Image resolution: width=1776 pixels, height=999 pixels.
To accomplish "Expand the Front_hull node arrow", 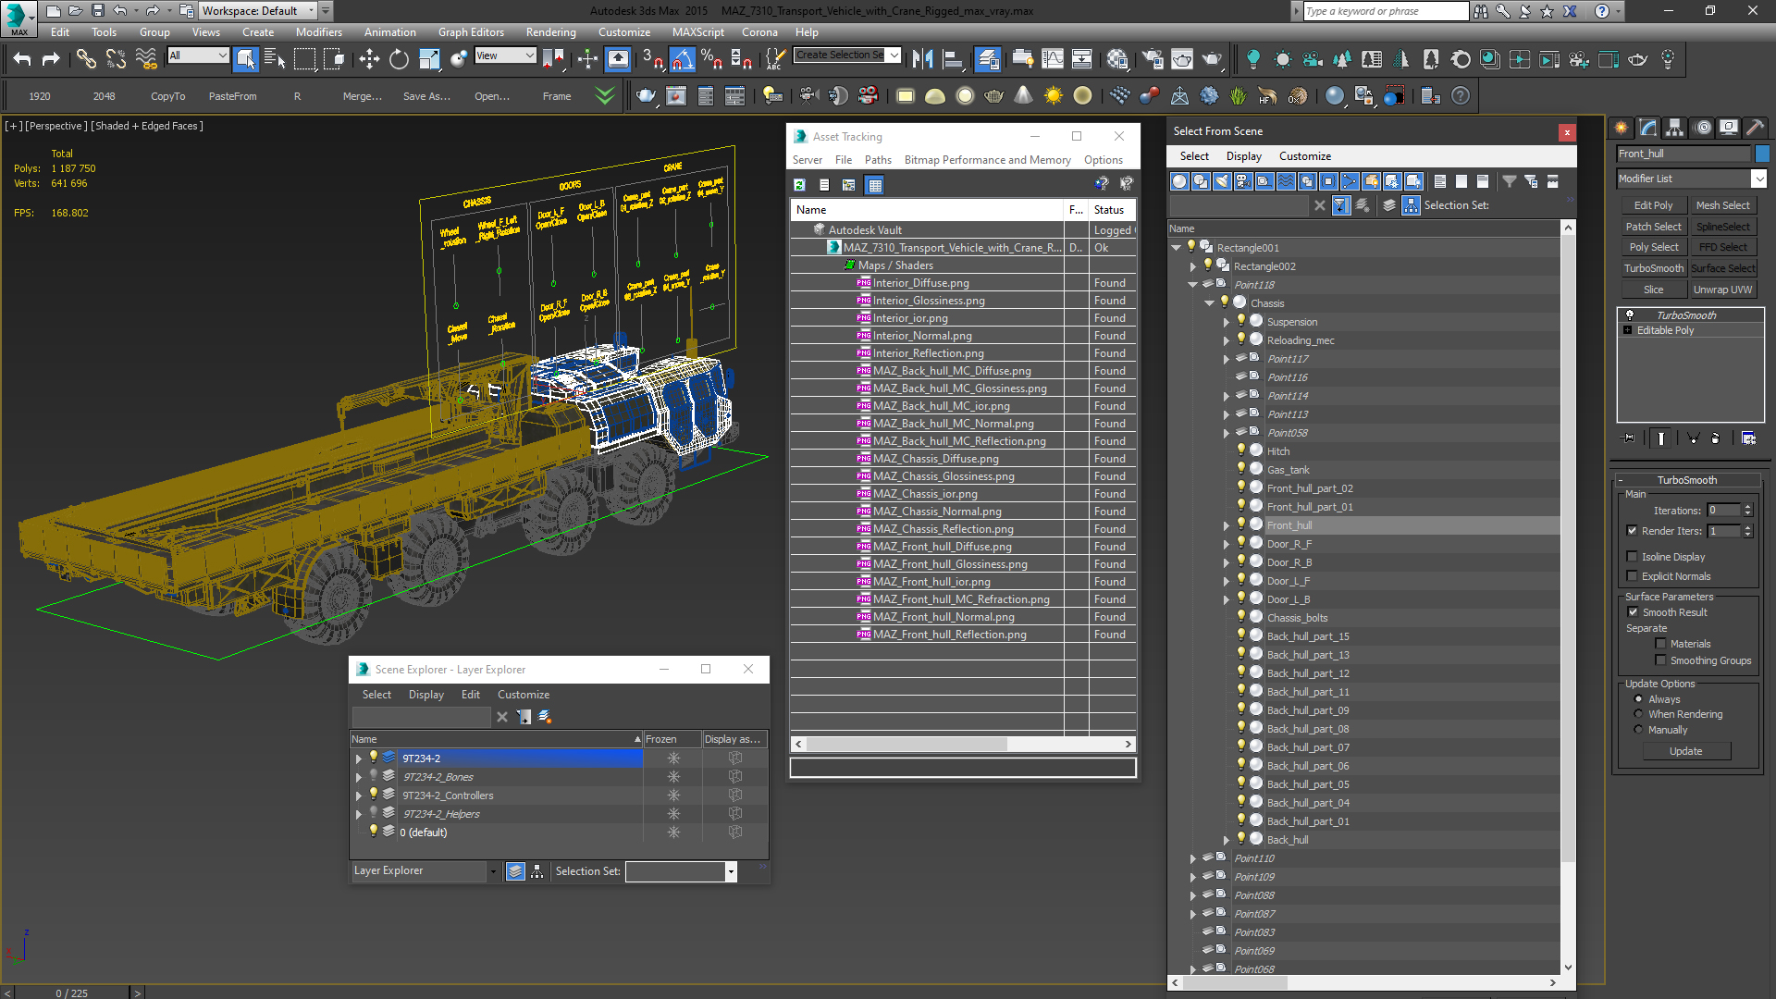I will (1227, 525).
